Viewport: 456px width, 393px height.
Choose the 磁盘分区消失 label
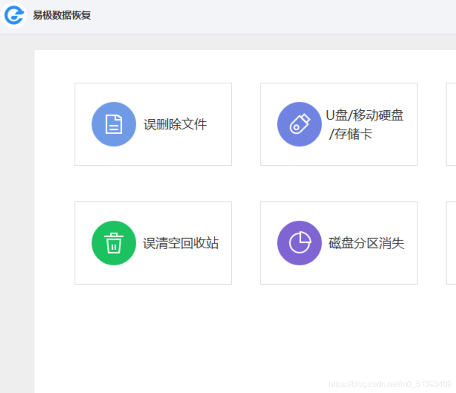[366, 243]
